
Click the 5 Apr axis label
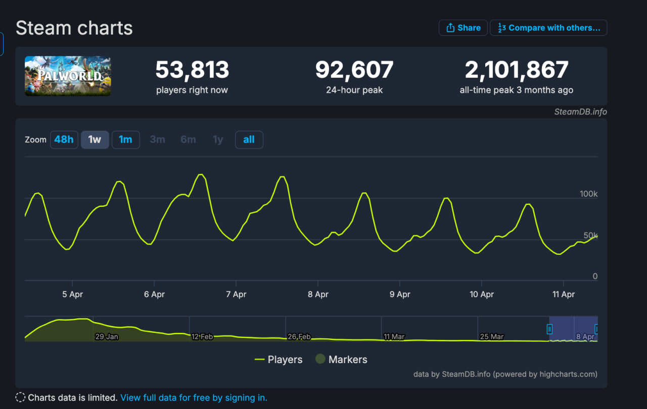72,295
